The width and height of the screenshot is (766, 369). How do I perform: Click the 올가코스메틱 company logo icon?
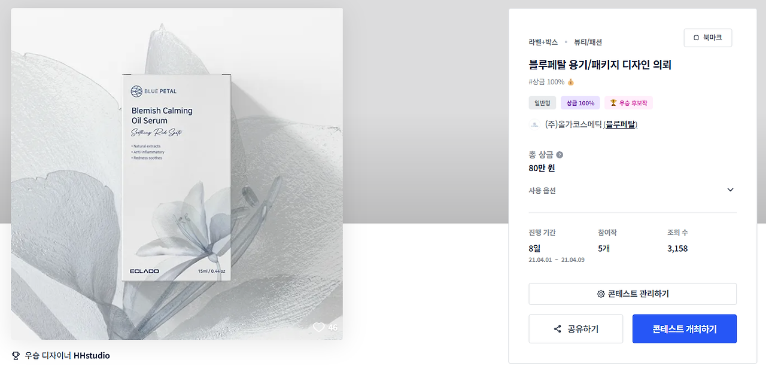point(534,125)
